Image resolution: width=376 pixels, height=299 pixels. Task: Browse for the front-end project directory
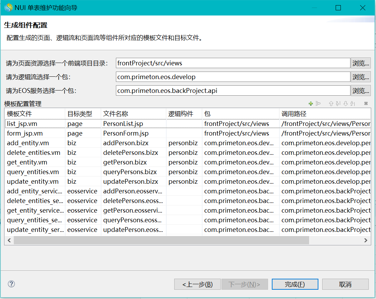tap(360, 63)
